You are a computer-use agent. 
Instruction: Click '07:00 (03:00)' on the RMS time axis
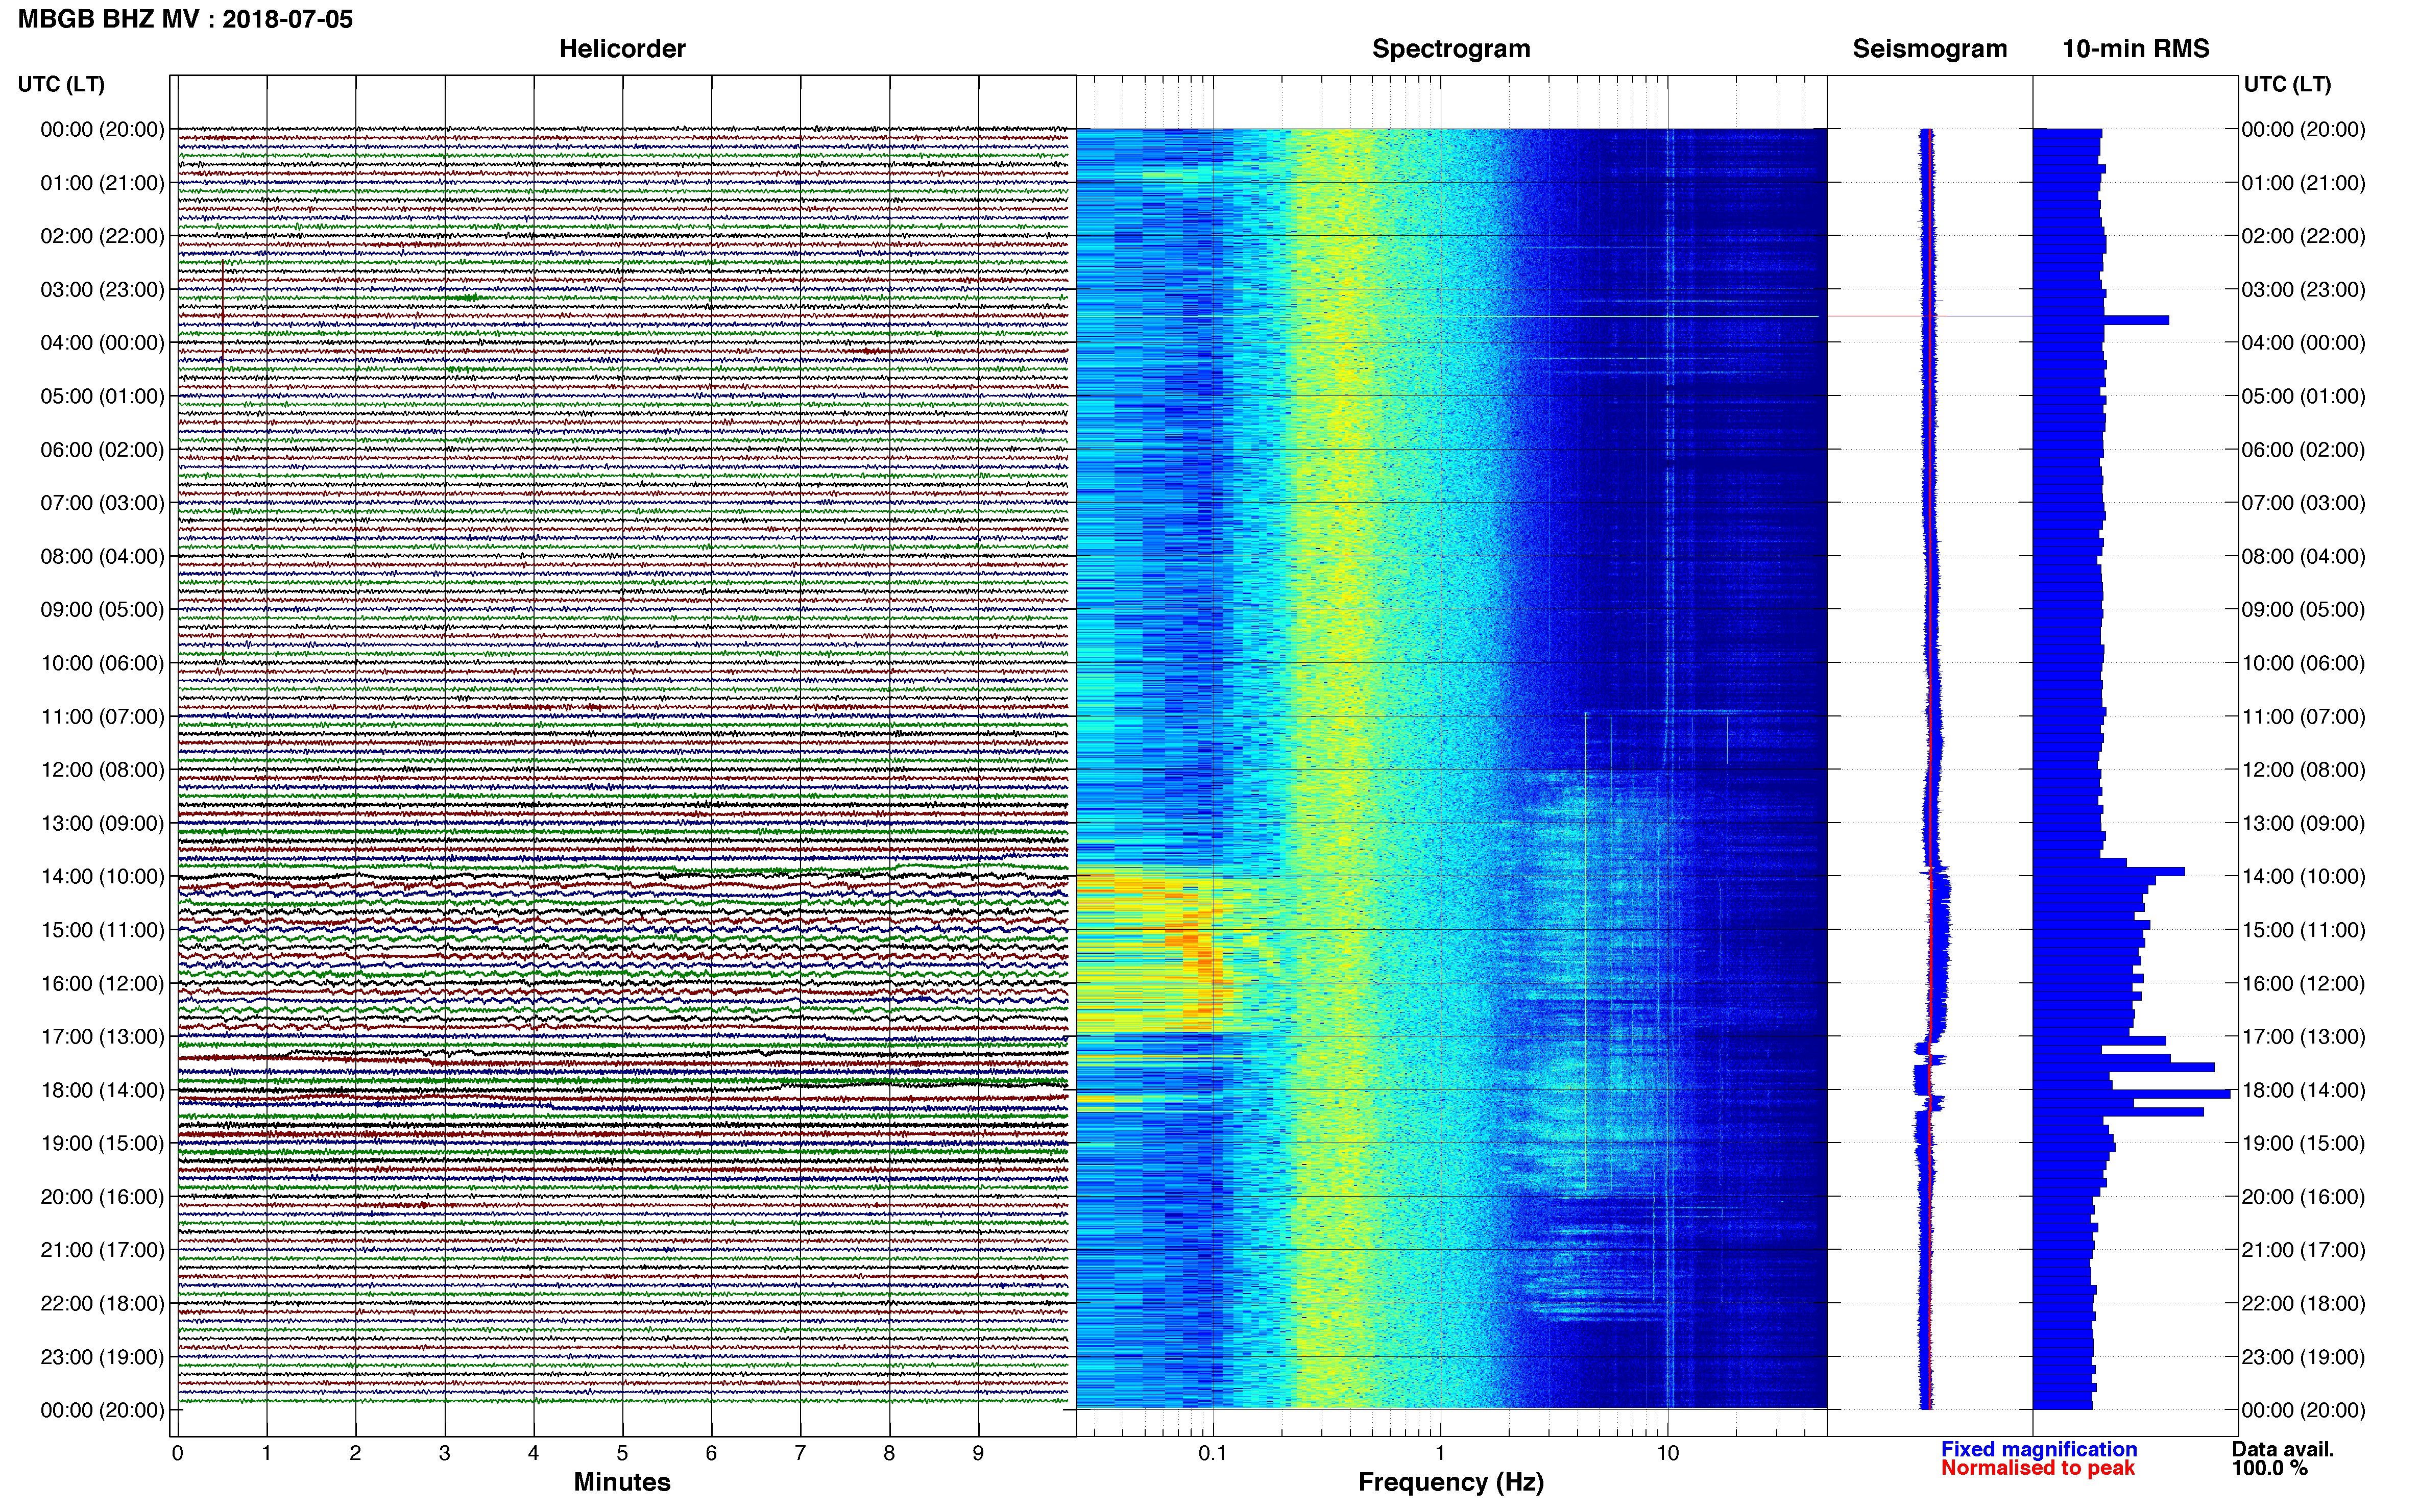(x=2303, y=503)
